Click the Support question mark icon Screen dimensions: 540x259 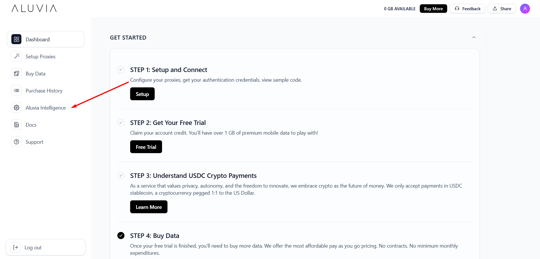click(17, 142)
